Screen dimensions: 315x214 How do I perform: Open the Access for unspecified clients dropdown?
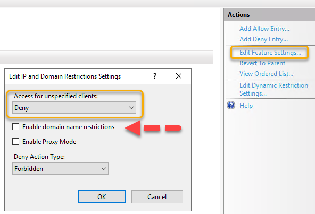tap(74, 107)
